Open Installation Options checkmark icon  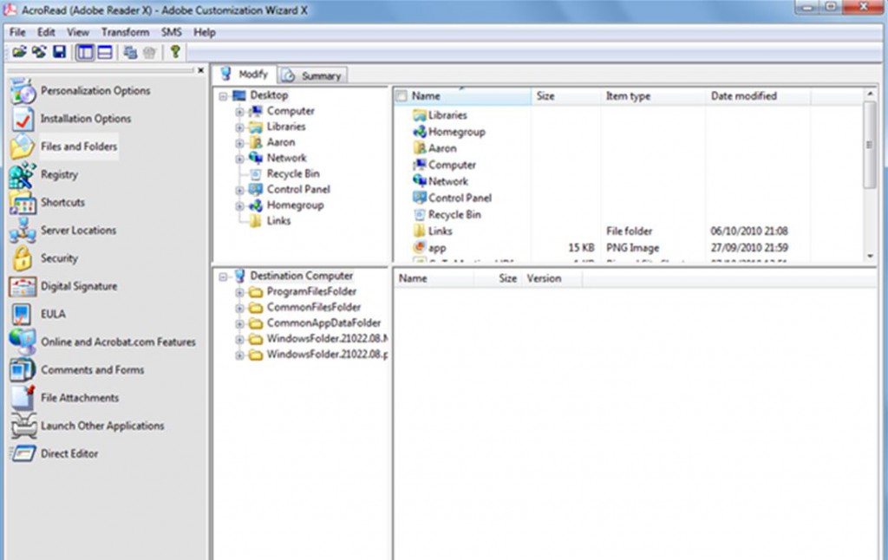23,119
